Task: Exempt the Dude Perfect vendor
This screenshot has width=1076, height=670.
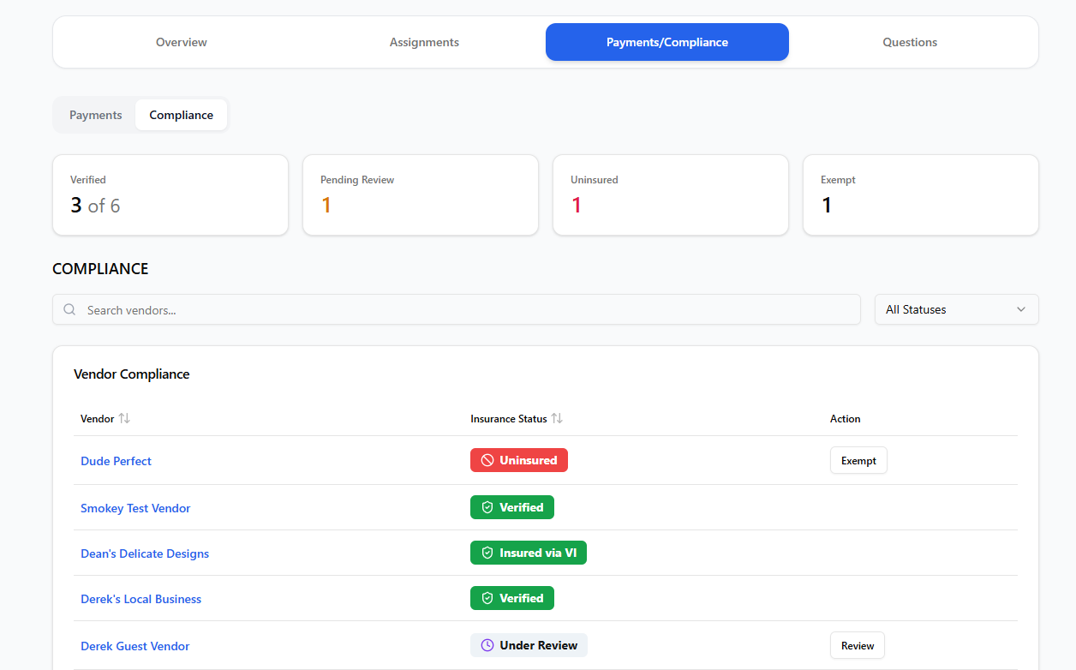Action: 858,460
